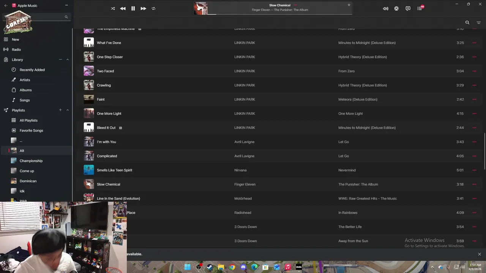
Task: Open The Punisher: The Album link
Action: [358, 184]
